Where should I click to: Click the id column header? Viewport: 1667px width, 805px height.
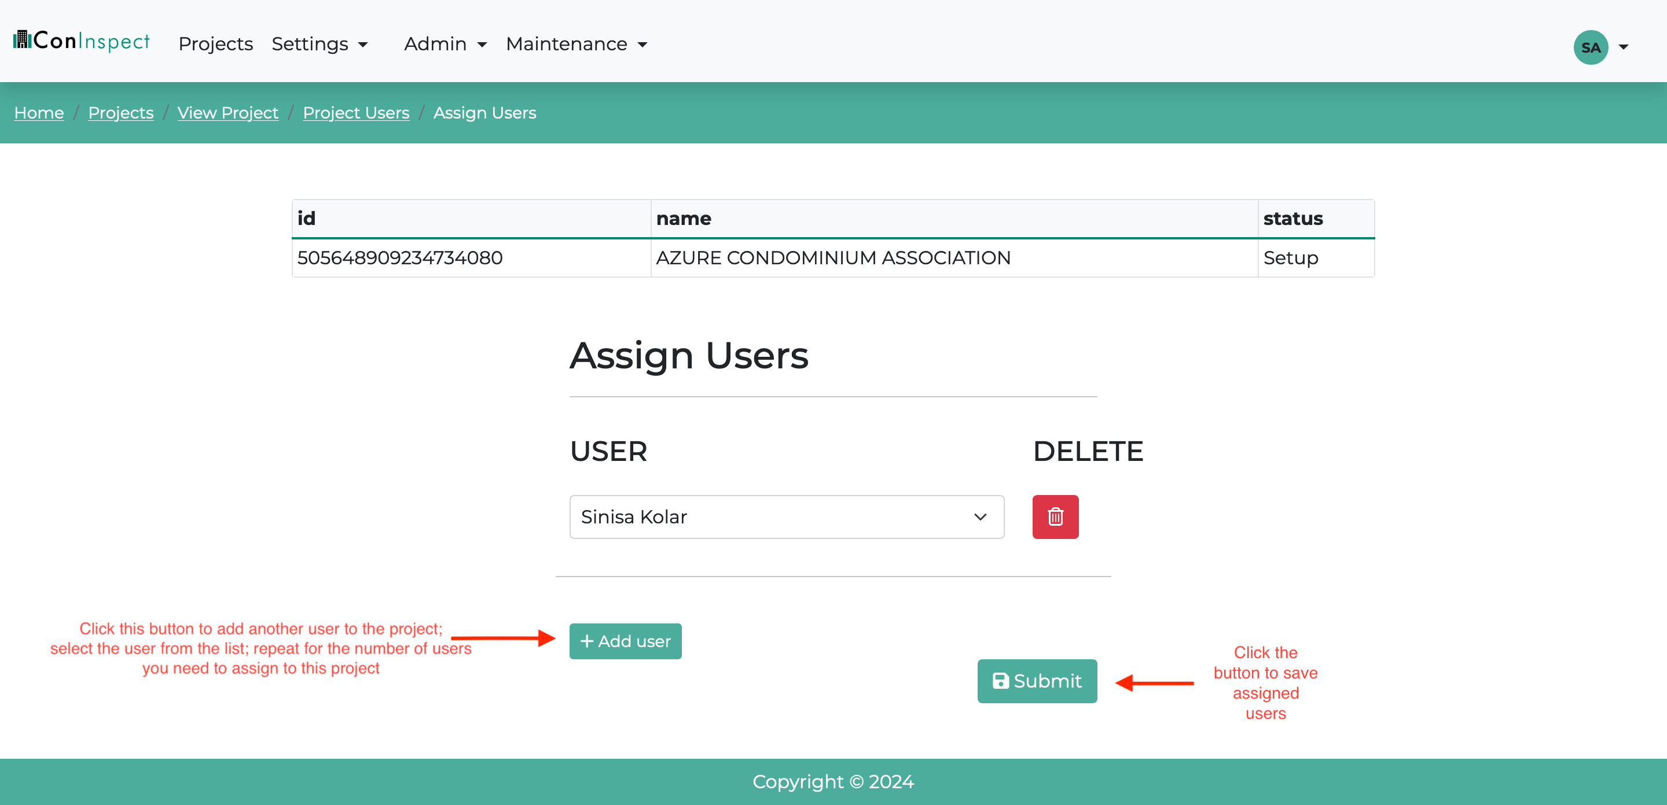[x=471, y=219]
